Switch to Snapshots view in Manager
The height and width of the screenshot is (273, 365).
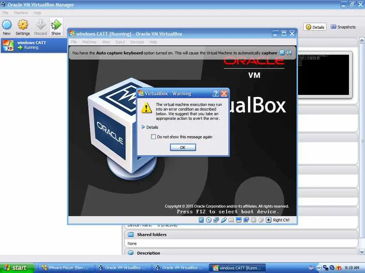coord(343,27)
